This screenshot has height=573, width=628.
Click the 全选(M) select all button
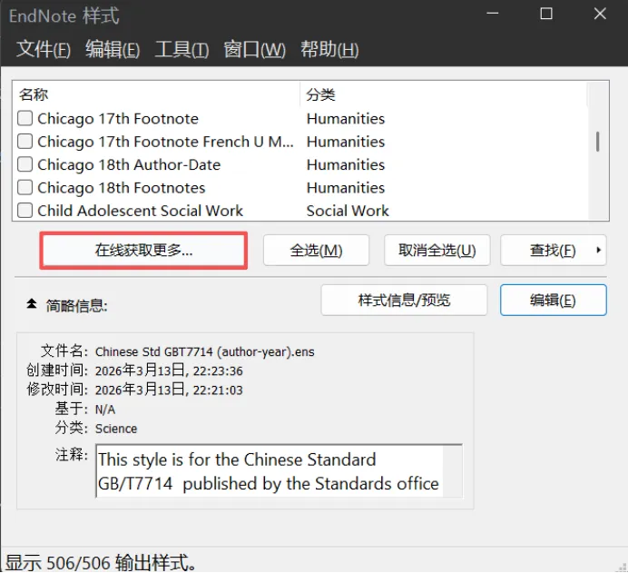(316, 251)
